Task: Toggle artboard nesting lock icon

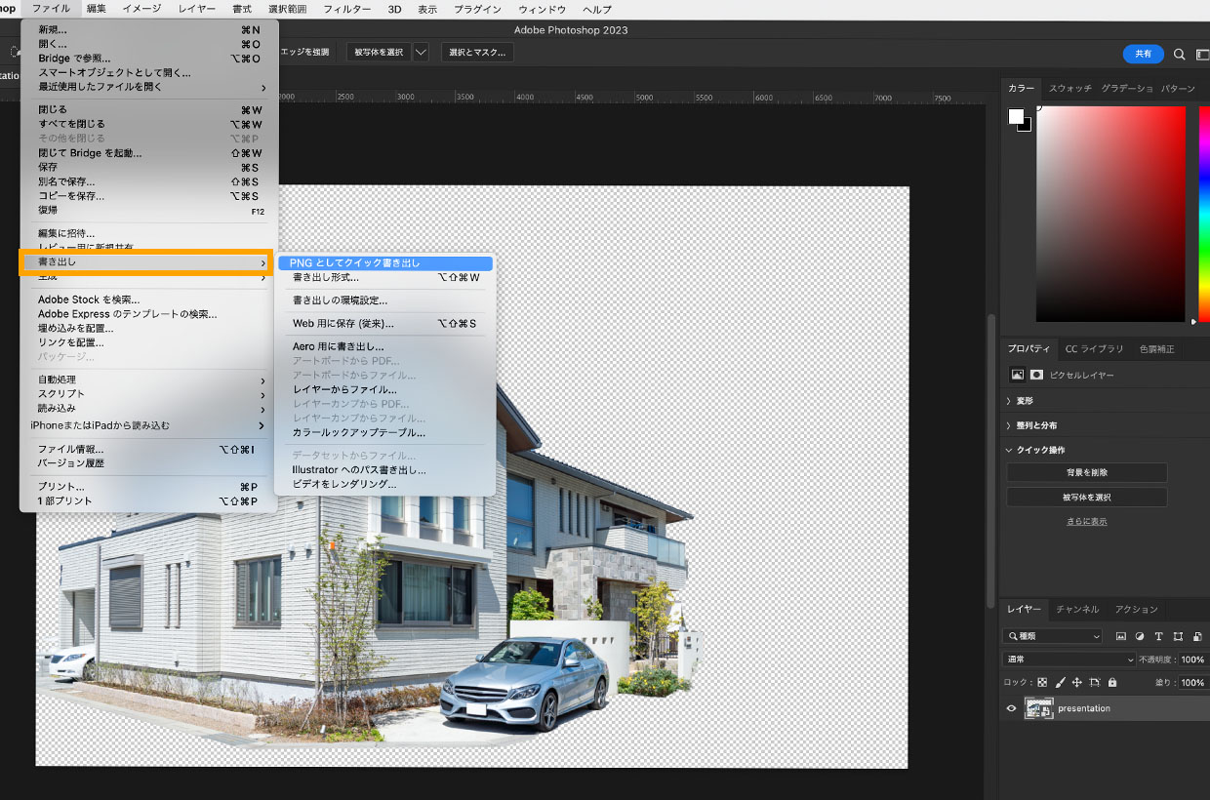Action: point(1095,682)
